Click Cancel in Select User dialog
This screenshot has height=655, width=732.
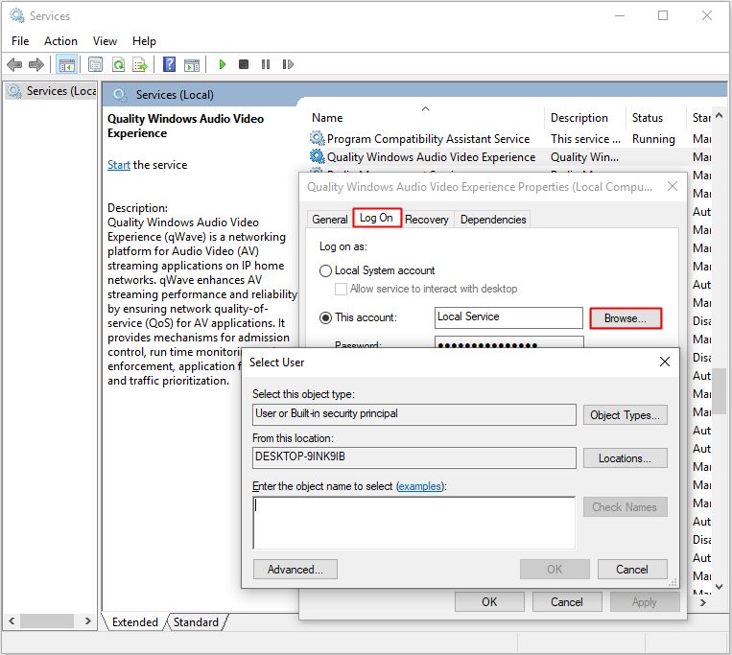632,569
